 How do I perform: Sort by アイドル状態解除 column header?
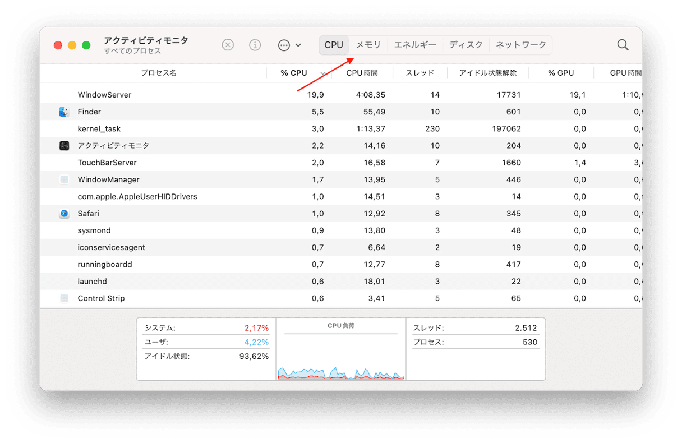[488, 73]
